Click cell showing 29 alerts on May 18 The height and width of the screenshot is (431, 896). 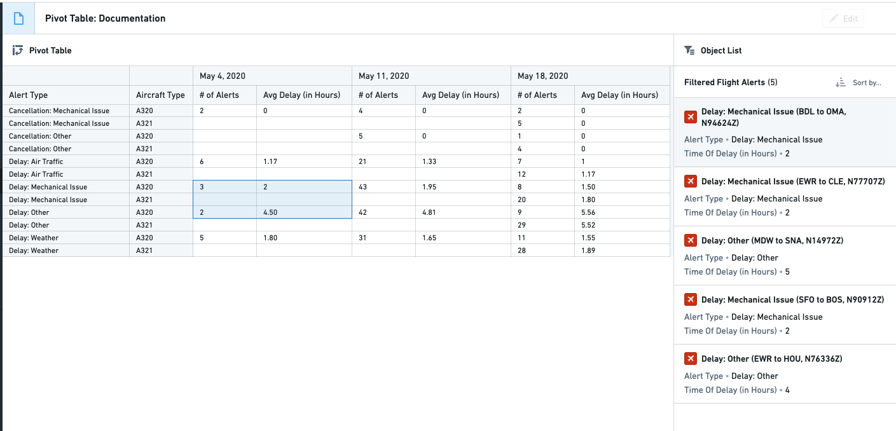(x=542, y=225)
